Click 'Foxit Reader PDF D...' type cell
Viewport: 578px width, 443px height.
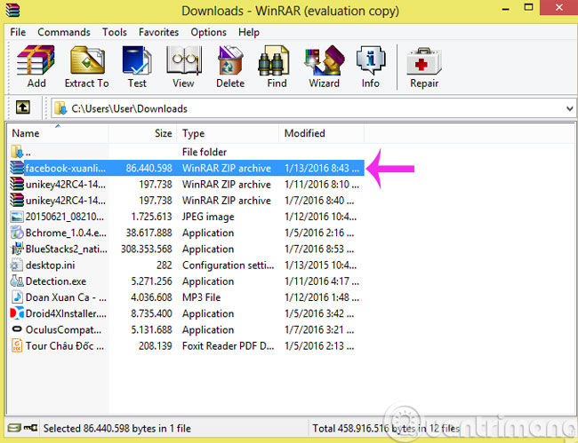[229, 346]
